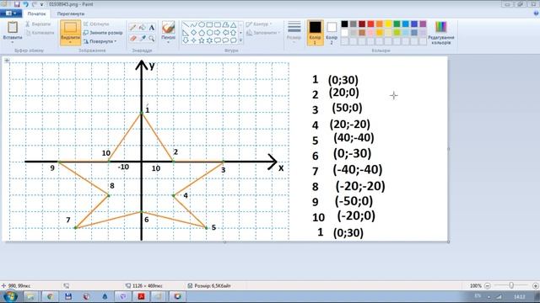The height and width of the screenshot is (303, 540).
Task: Choose the Diamond shape
Action: (x=193, y=33)
